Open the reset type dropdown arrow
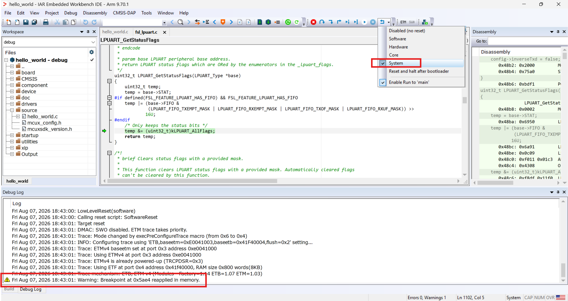 [x=389, y=22]
